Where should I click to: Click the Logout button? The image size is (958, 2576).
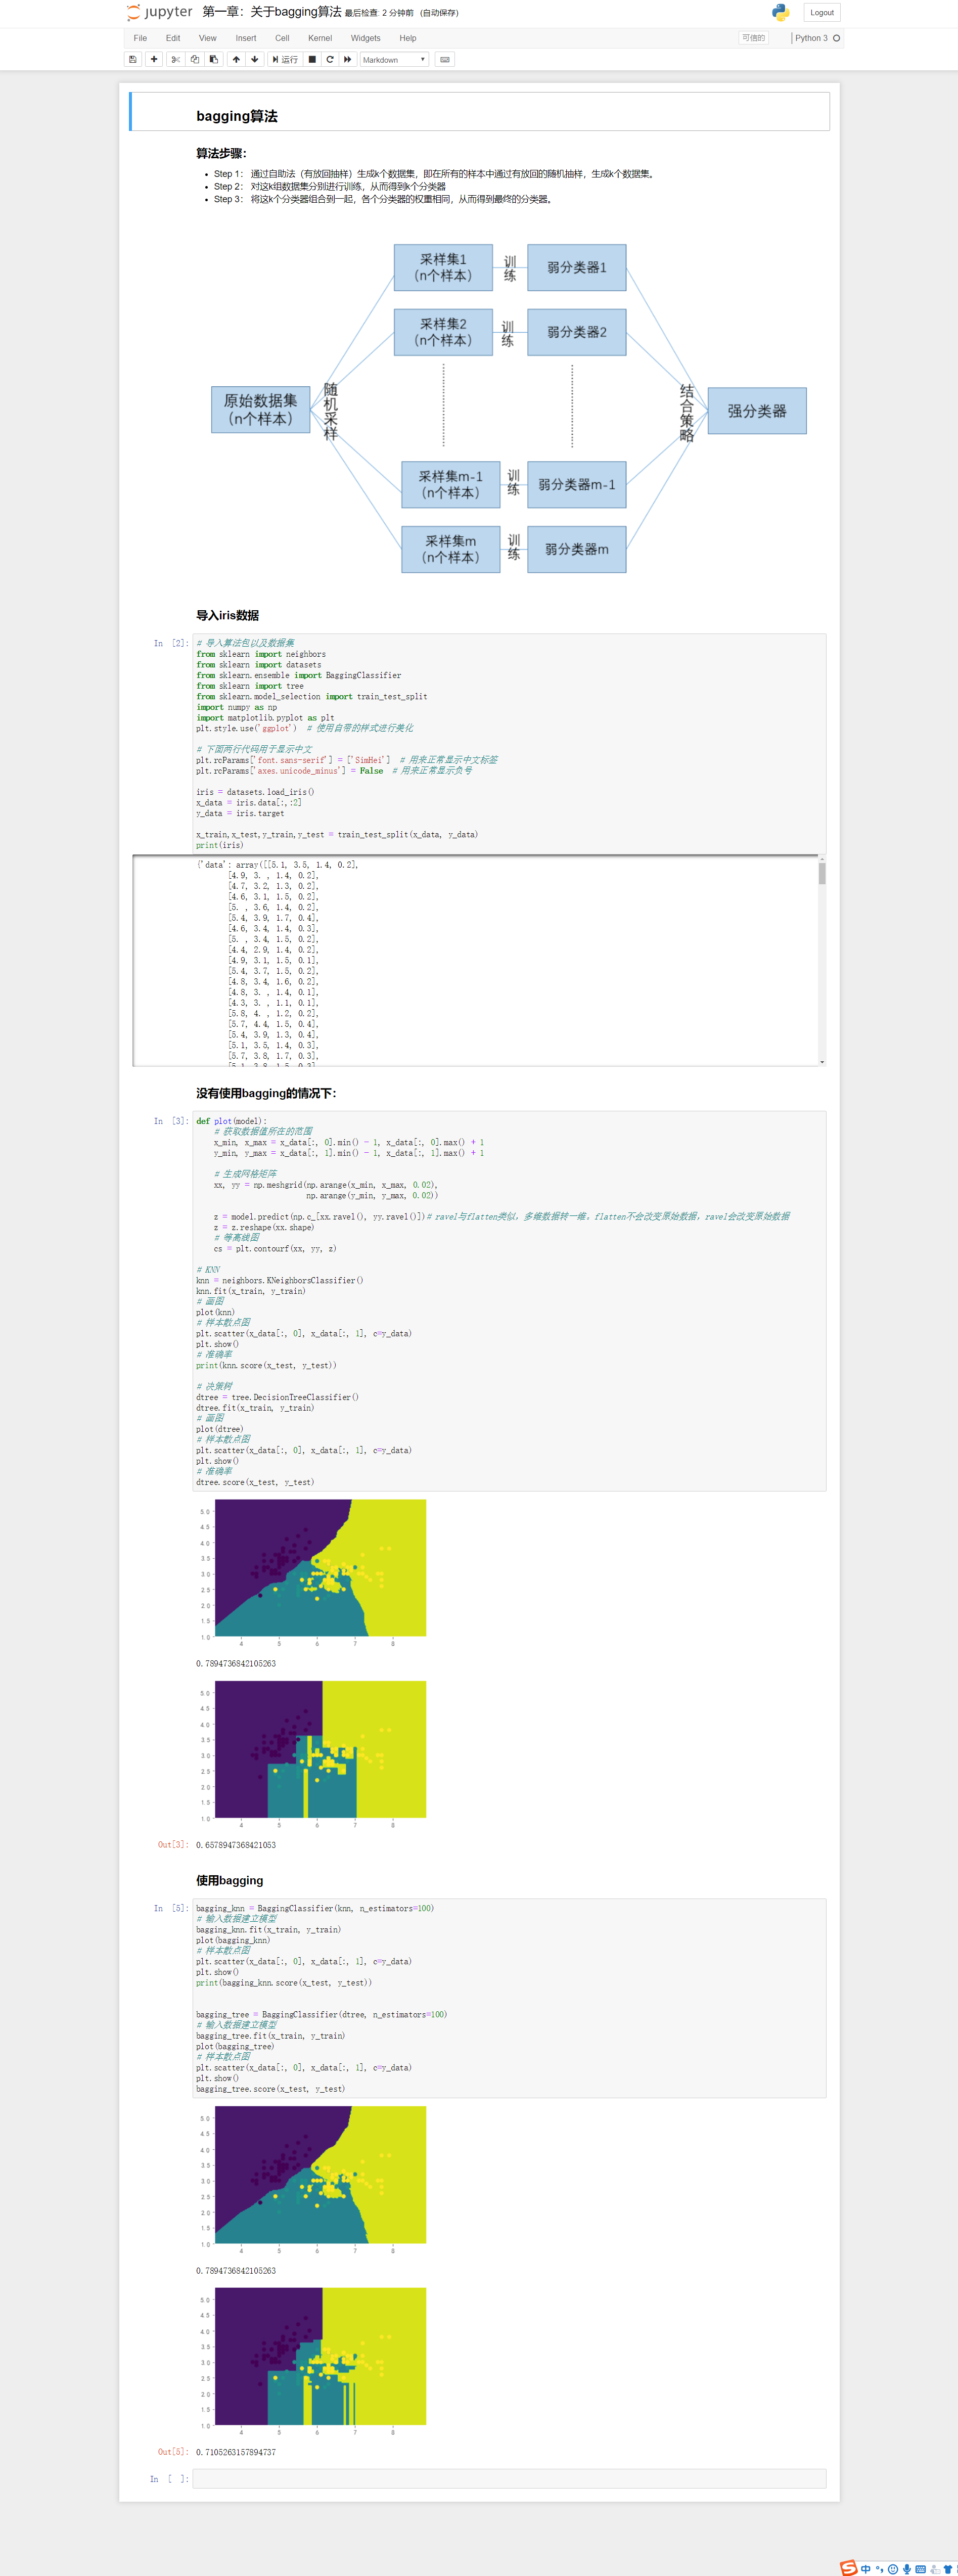click(x=822, y=12)
